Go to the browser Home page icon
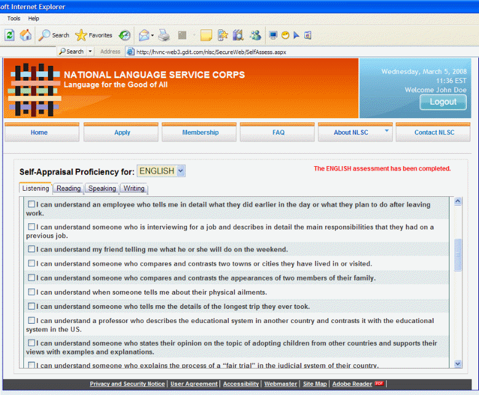The height and width of the screenshot is (395, 479). click(25, 35)
